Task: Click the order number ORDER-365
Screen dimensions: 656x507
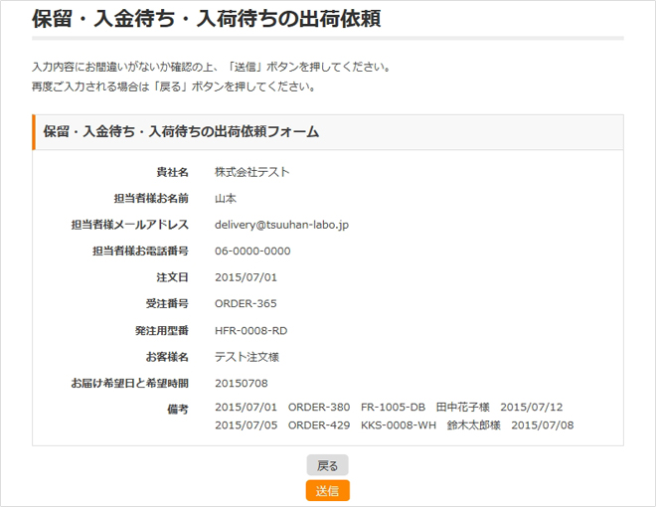Action: [x=246, y=303]
